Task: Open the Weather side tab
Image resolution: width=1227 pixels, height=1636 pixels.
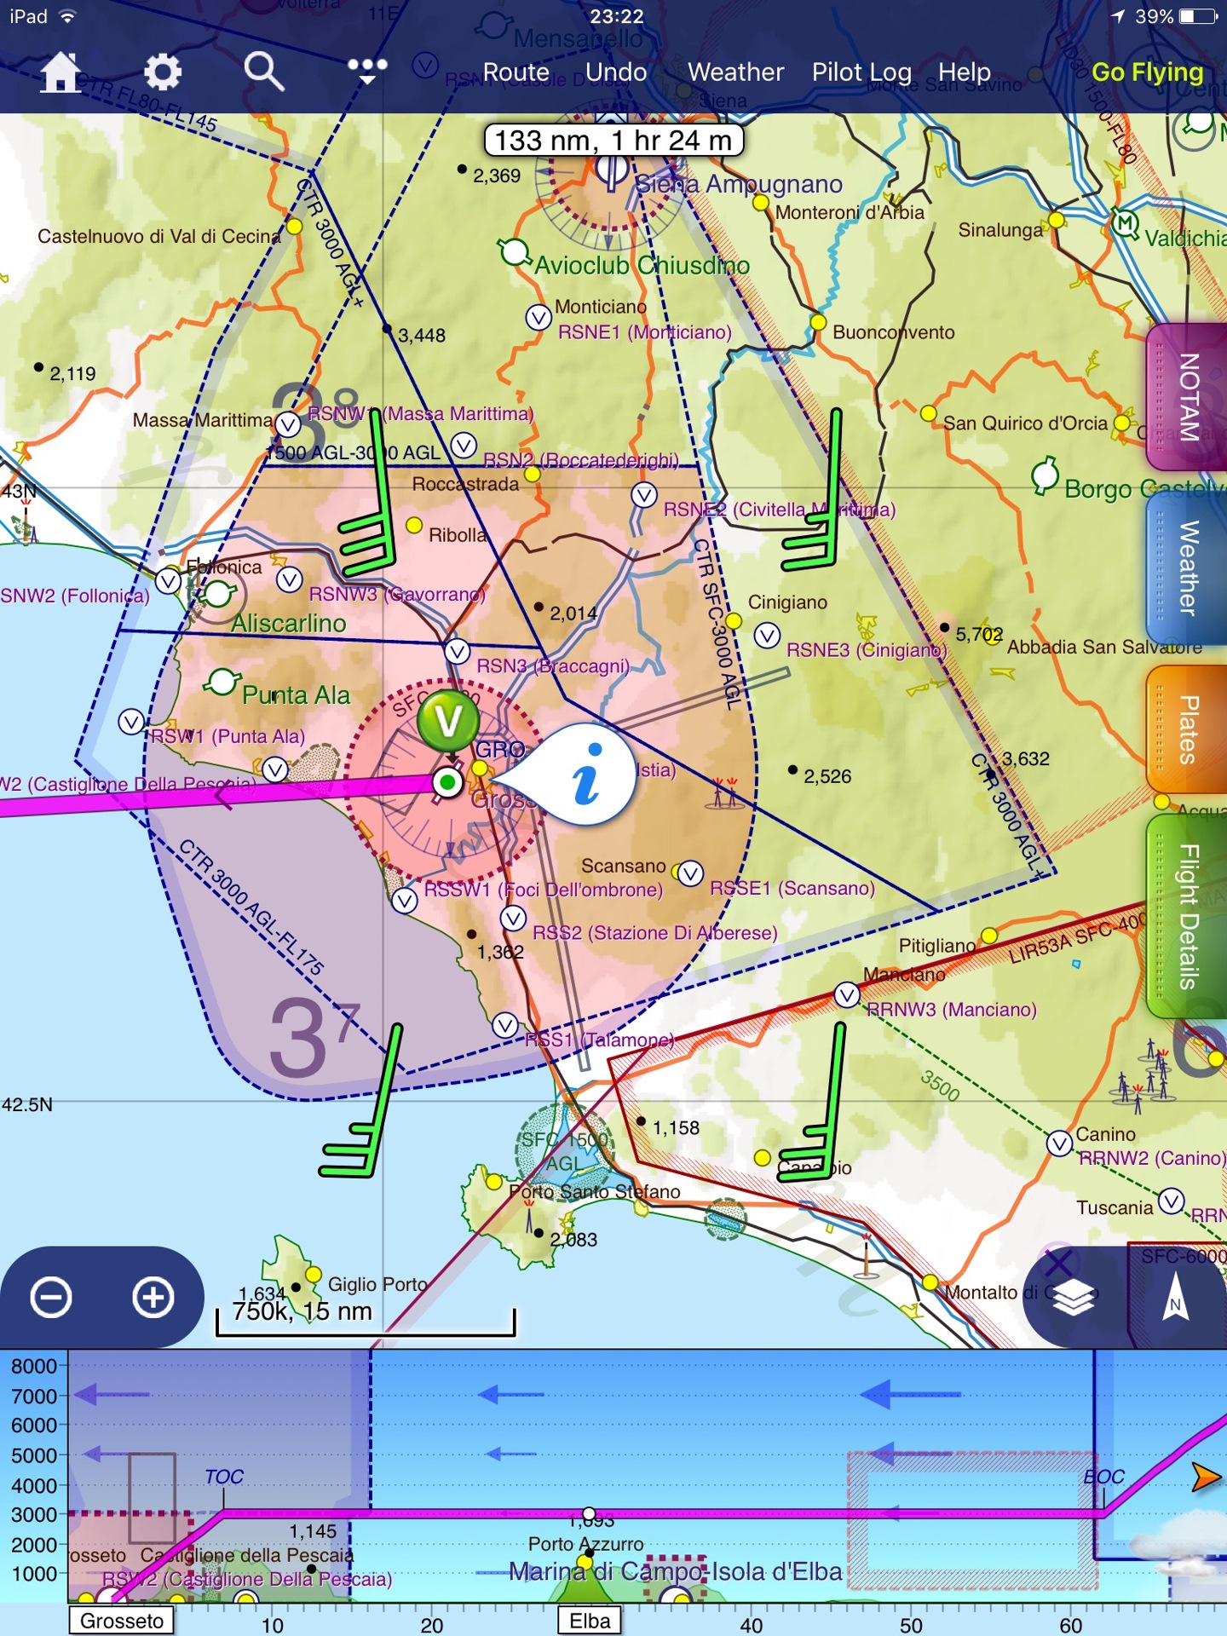Action: coord(1187,568)
